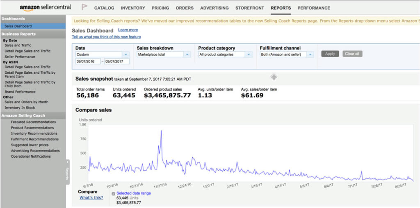420x208 pixels.
Task: Click the sales peak on the chart line
Action: [x=161, y=131]
